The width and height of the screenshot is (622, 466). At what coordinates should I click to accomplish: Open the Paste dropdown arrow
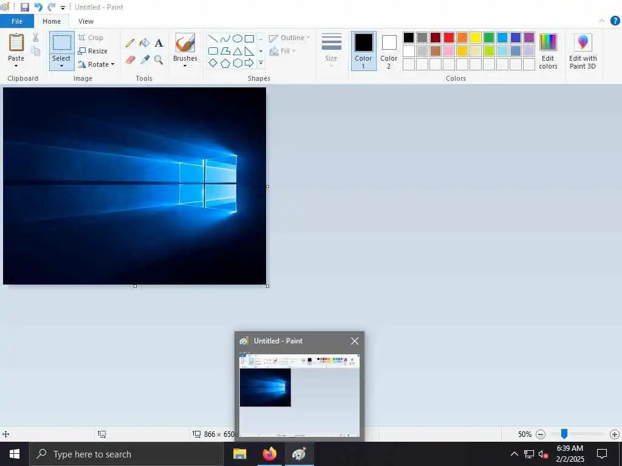pyautogui.click(x=16, y=66)
